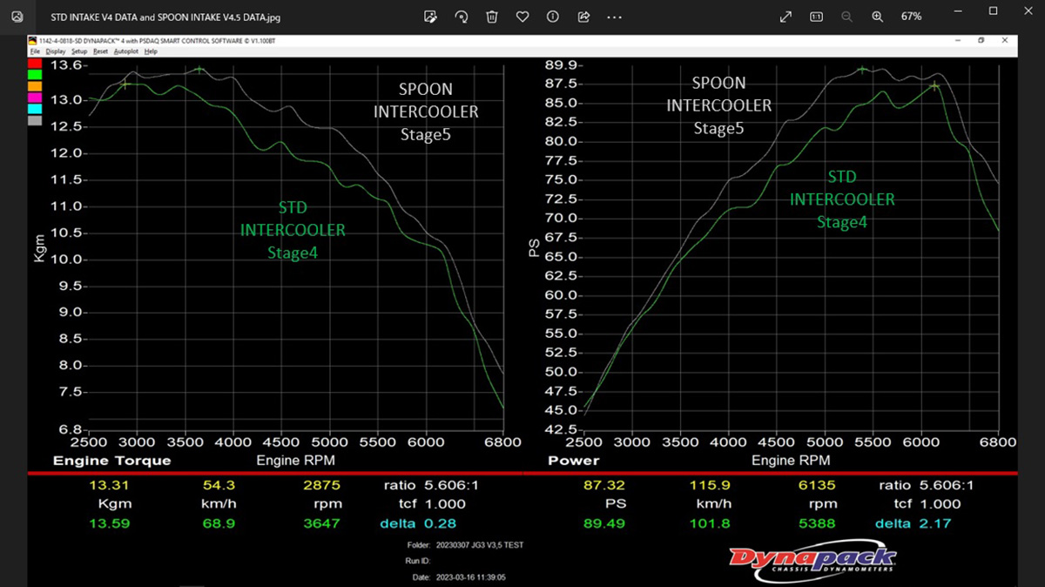Delete the photo with the trash icon
The height and width of the screenshot is (587, 1045).
pyautogui.click(x=492, y=17)
